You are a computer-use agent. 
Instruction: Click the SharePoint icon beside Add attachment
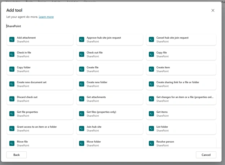point(12,39)
